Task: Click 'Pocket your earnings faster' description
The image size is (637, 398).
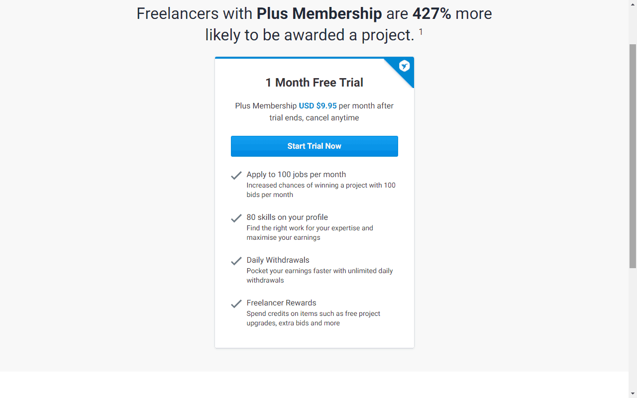Action: (320, 276)
